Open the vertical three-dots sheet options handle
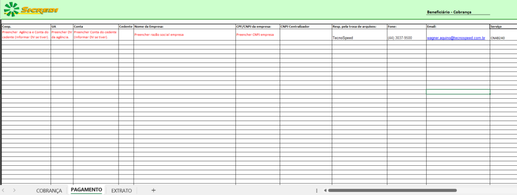The height and width of the screenshot is (195, 517). 317,190
